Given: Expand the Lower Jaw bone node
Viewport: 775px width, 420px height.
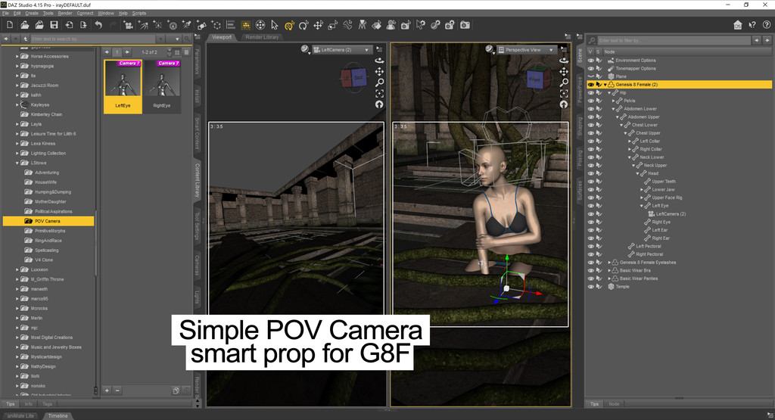Looking at the screenshot, I should 642,190.
